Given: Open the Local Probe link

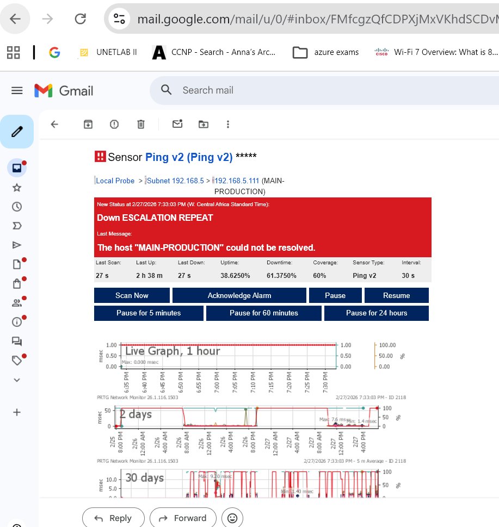Looking at the screenshot, I should tap(115, 181).
